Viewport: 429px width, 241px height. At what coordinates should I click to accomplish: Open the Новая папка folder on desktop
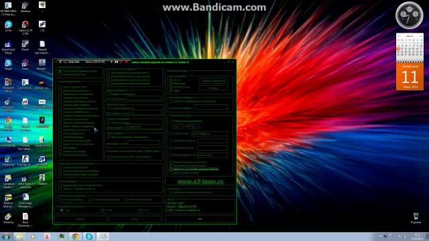42,141
